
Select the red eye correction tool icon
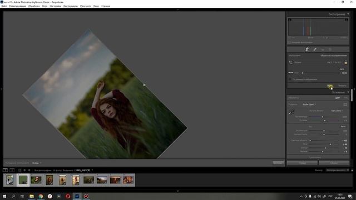click(x=323, y=49)
